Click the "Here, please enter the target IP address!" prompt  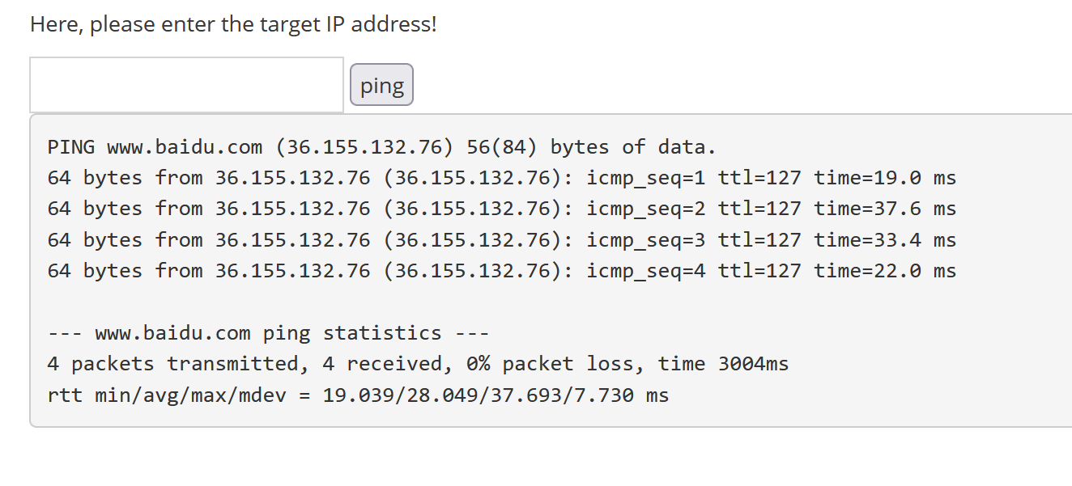233,24
